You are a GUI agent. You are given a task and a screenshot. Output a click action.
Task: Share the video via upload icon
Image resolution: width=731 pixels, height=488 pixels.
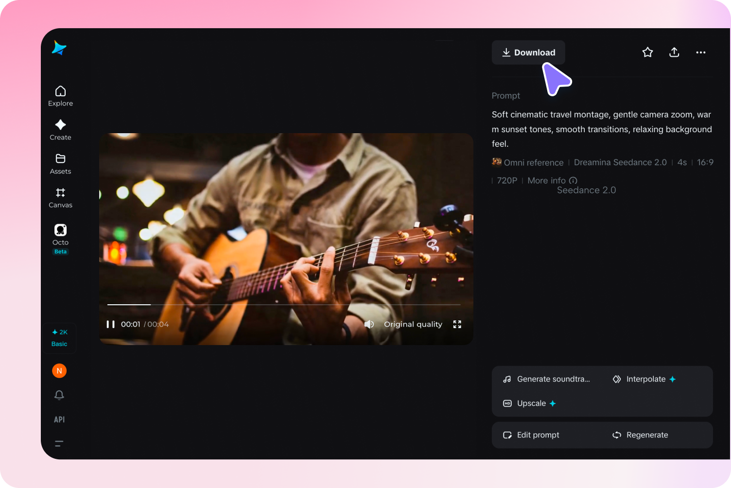(674, 52)
